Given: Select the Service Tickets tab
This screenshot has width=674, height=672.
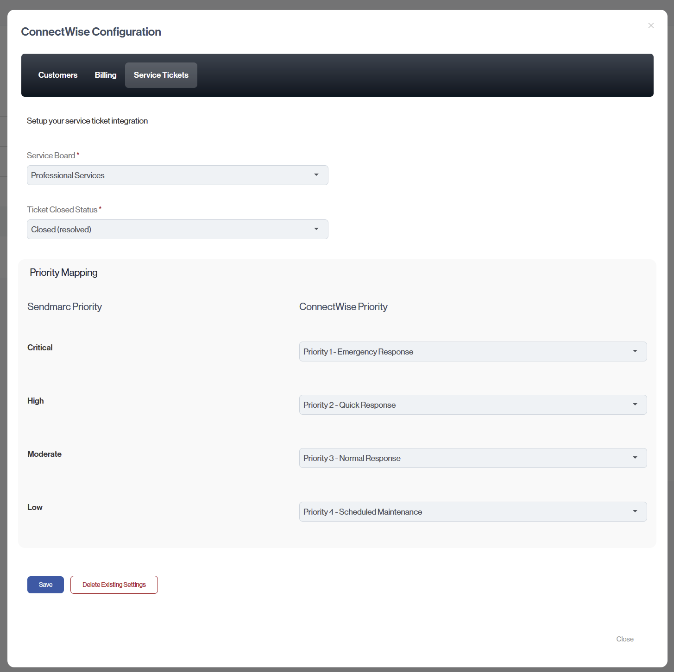Looking at the screenshot, I should 161,75.
